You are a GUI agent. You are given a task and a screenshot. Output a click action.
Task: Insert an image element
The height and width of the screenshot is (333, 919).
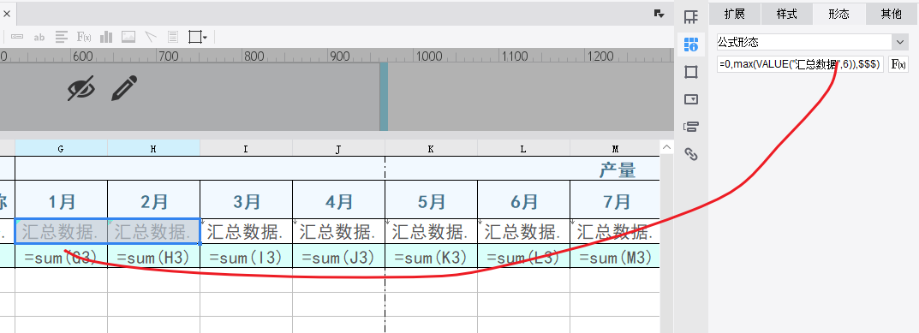[128, 37]
